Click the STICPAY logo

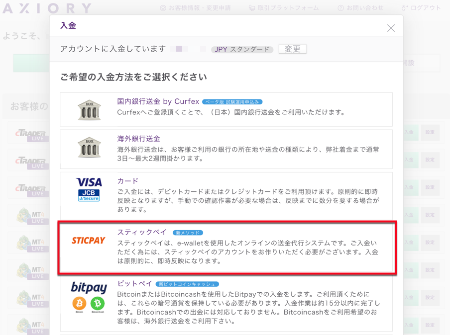pos(89,241)
